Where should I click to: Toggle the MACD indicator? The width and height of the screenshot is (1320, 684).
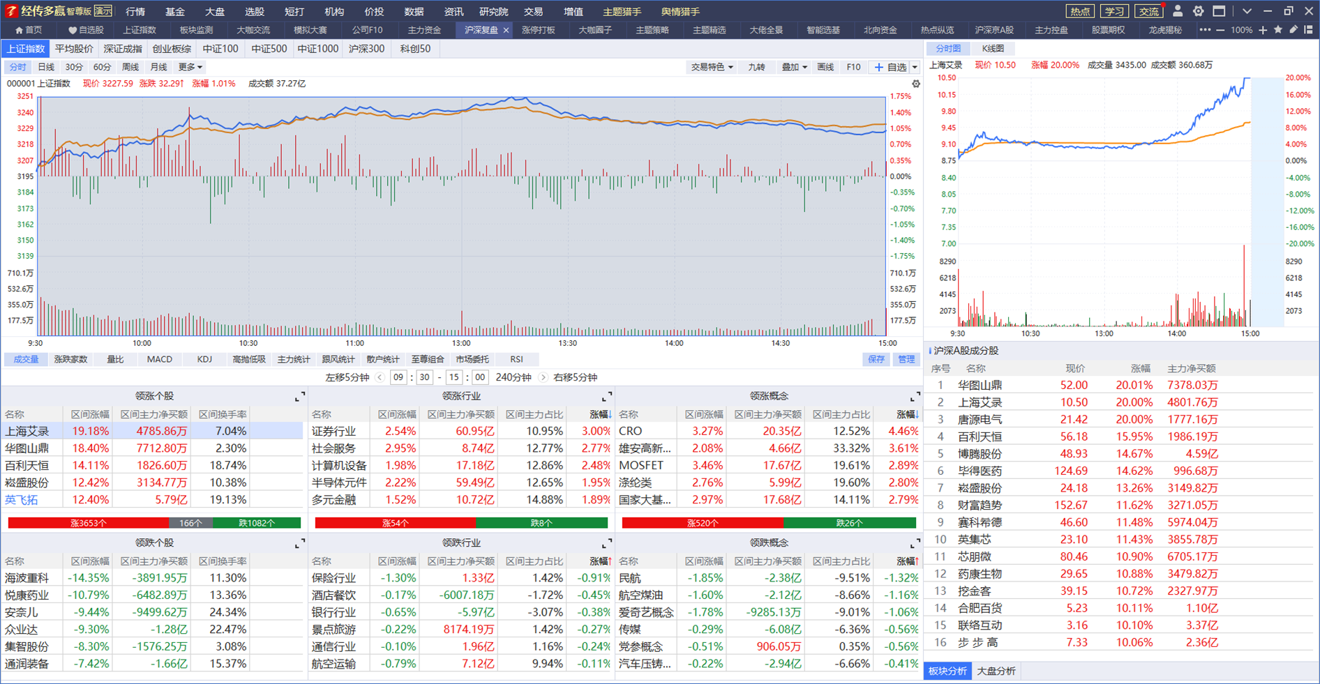point(159,359)
